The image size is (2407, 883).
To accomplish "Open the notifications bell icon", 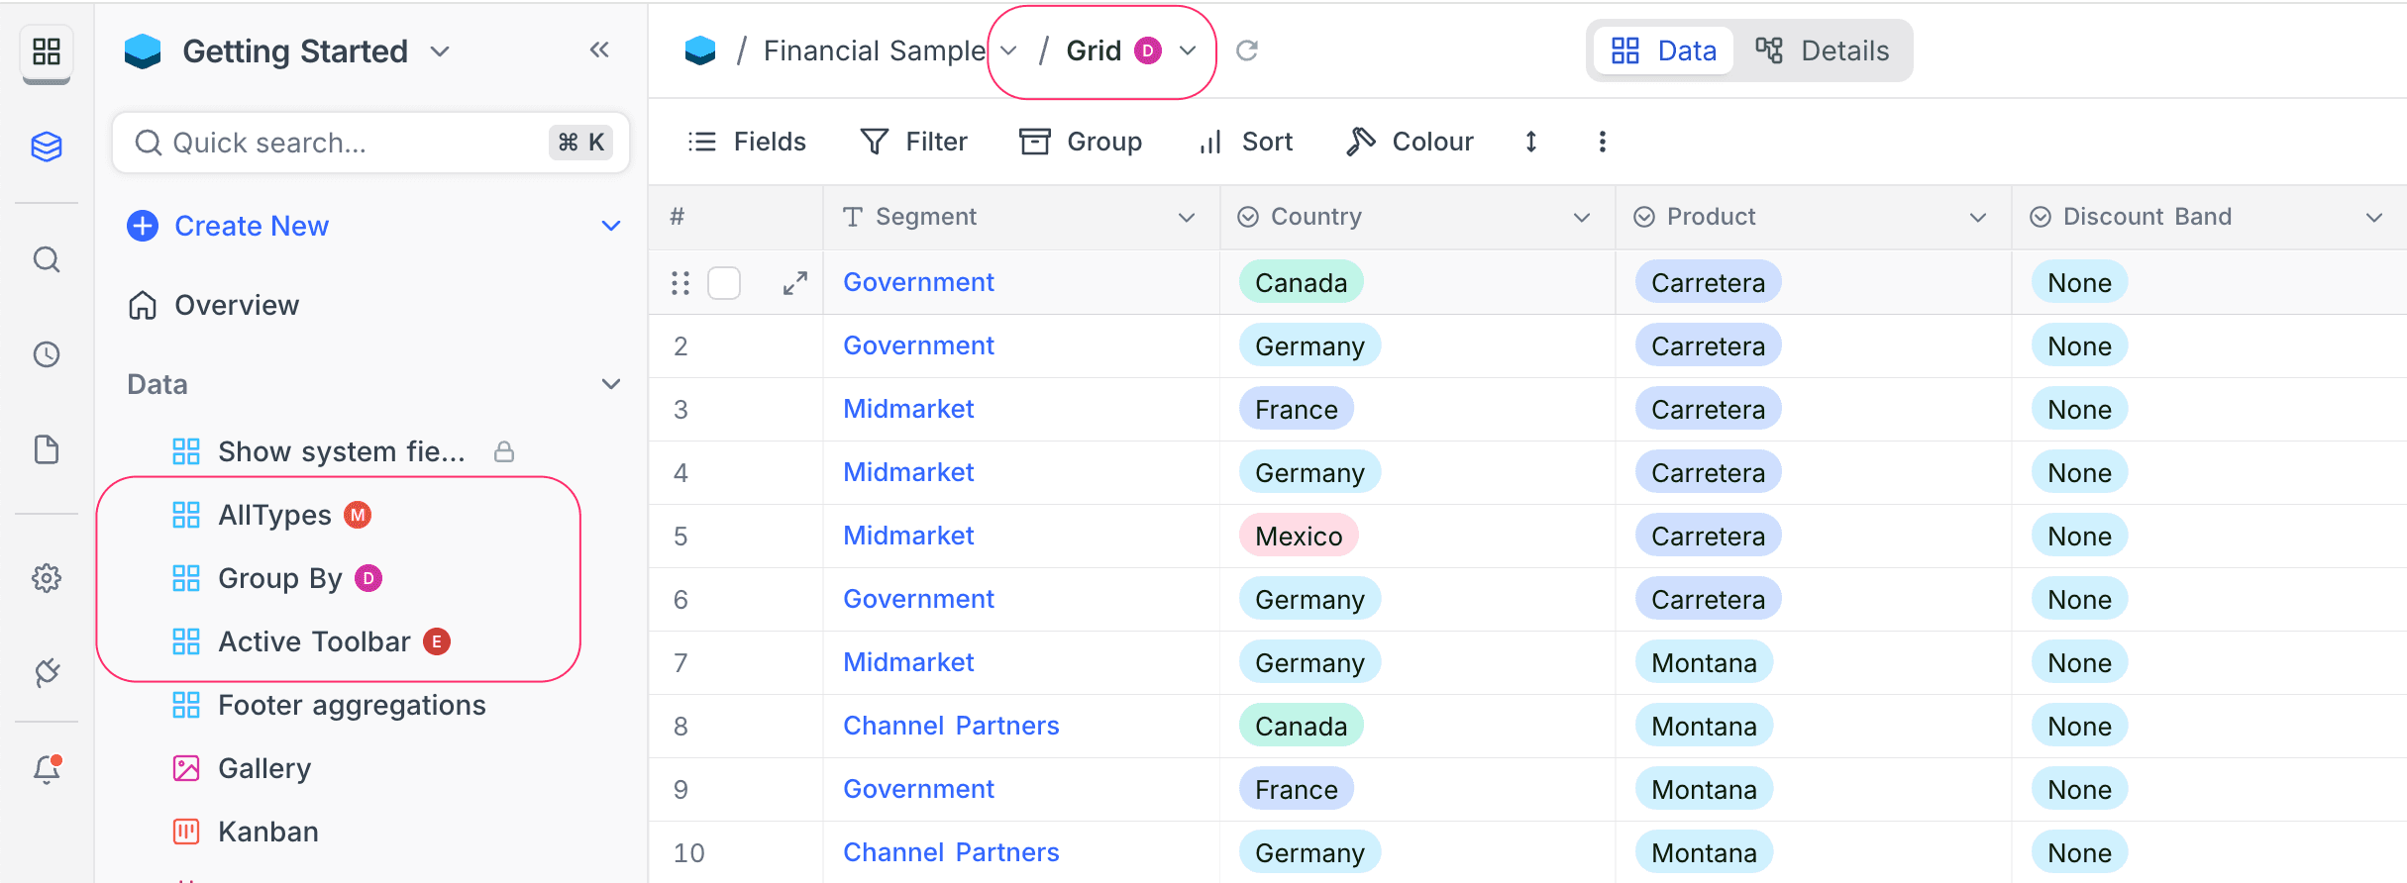I will point(47,769).
